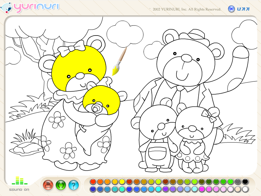Click the blue X exit icon
261x196 pixels.
pyautogui.click(x=231, y=9)
